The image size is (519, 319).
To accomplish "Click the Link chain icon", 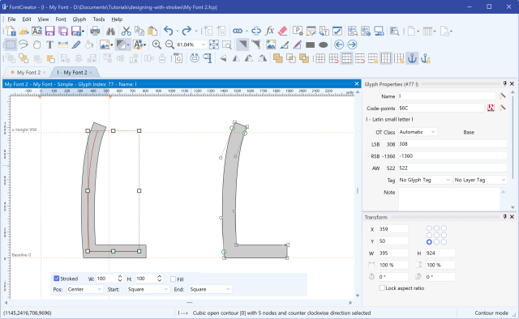I will point(238,31).
